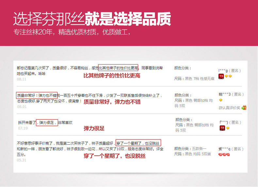Click review line 她也买起来。哈哈
Image resolution: width=258 pixels, height=187 pixels.
point(31,74)
